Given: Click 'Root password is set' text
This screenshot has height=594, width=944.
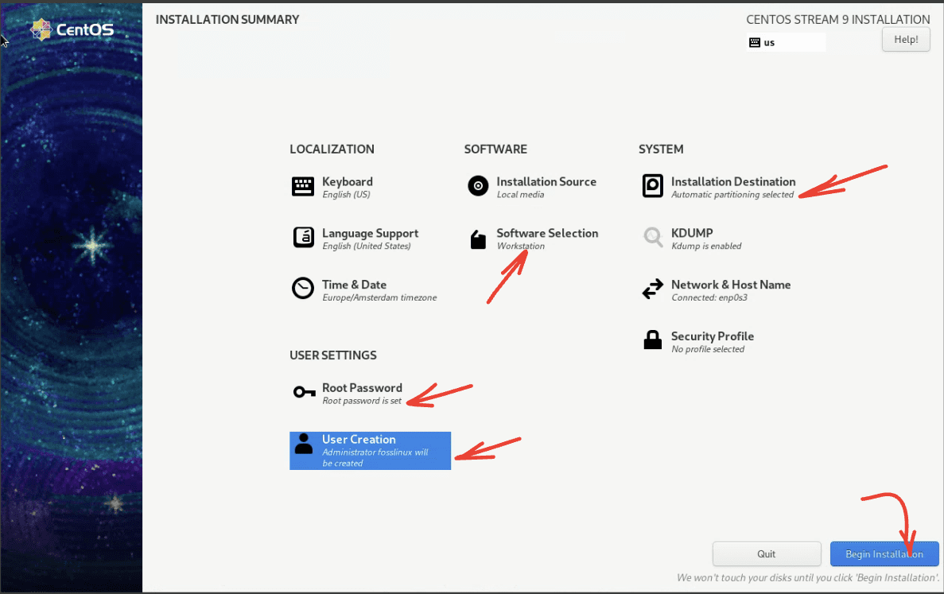Looking at the screenshot, I should 361,401.
